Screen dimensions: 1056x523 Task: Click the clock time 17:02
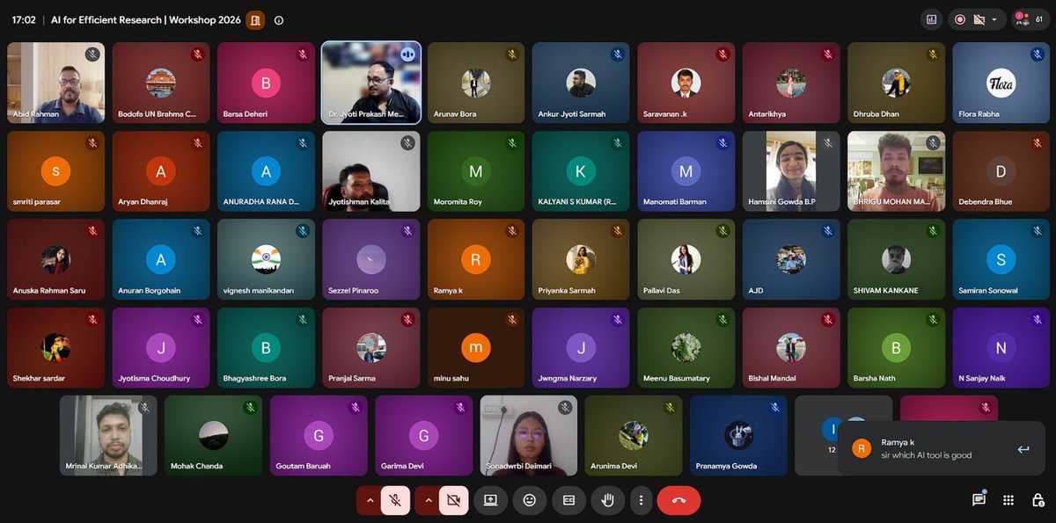(25, 20)
